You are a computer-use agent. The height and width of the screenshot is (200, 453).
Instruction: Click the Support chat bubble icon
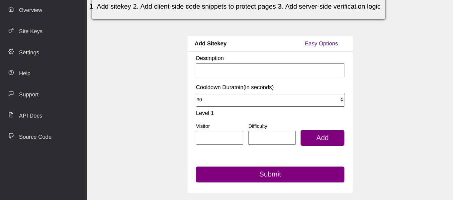tap(11, 94)
